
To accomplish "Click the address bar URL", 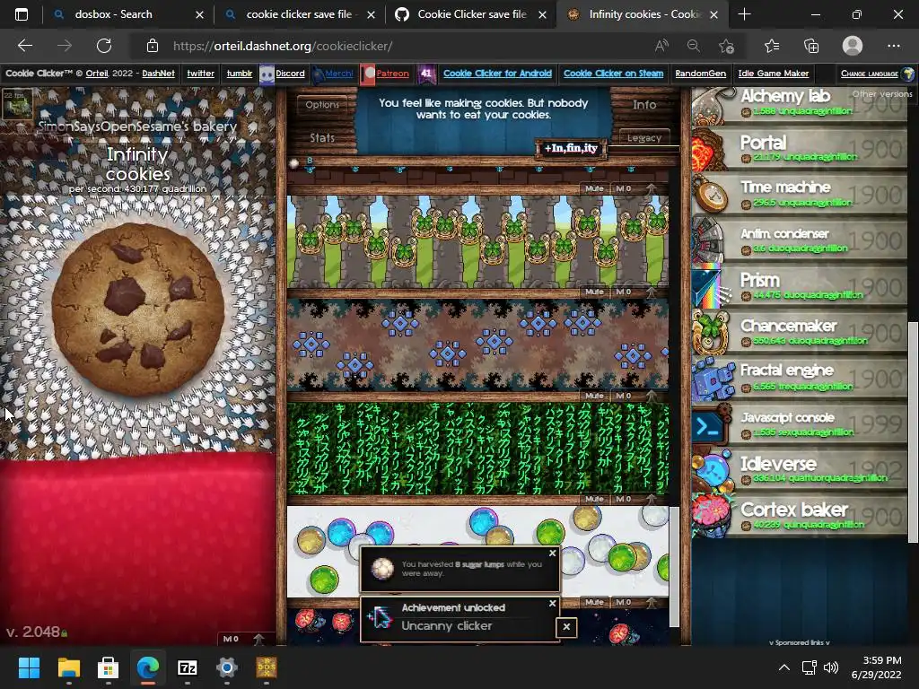I will tap(283, 46).
